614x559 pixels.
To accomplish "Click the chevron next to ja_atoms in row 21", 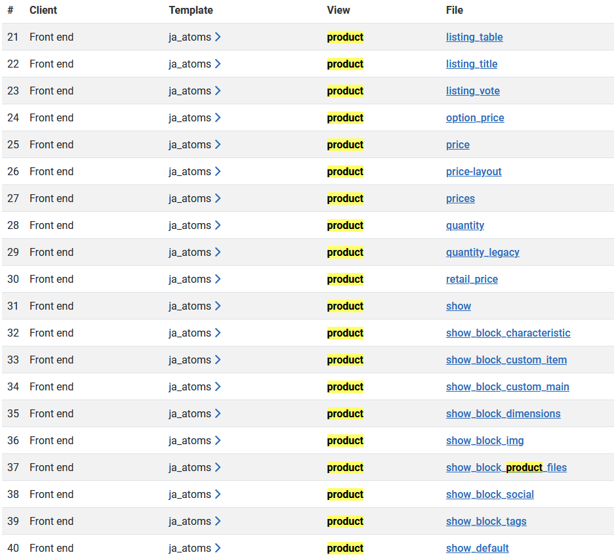I will pos(218,37).
